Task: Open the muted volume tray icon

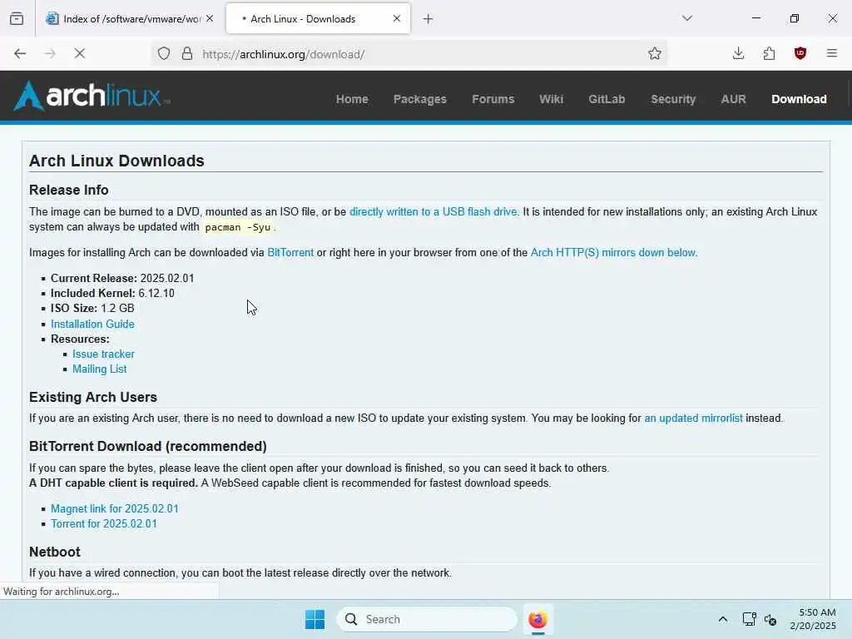Action: coord(770,619)
